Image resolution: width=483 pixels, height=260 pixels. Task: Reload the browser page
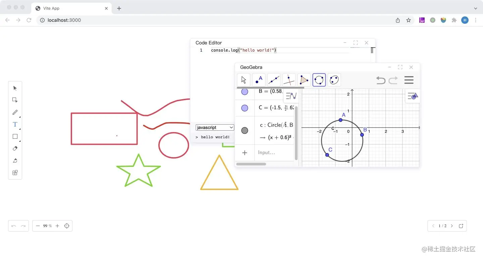[29, 20]
